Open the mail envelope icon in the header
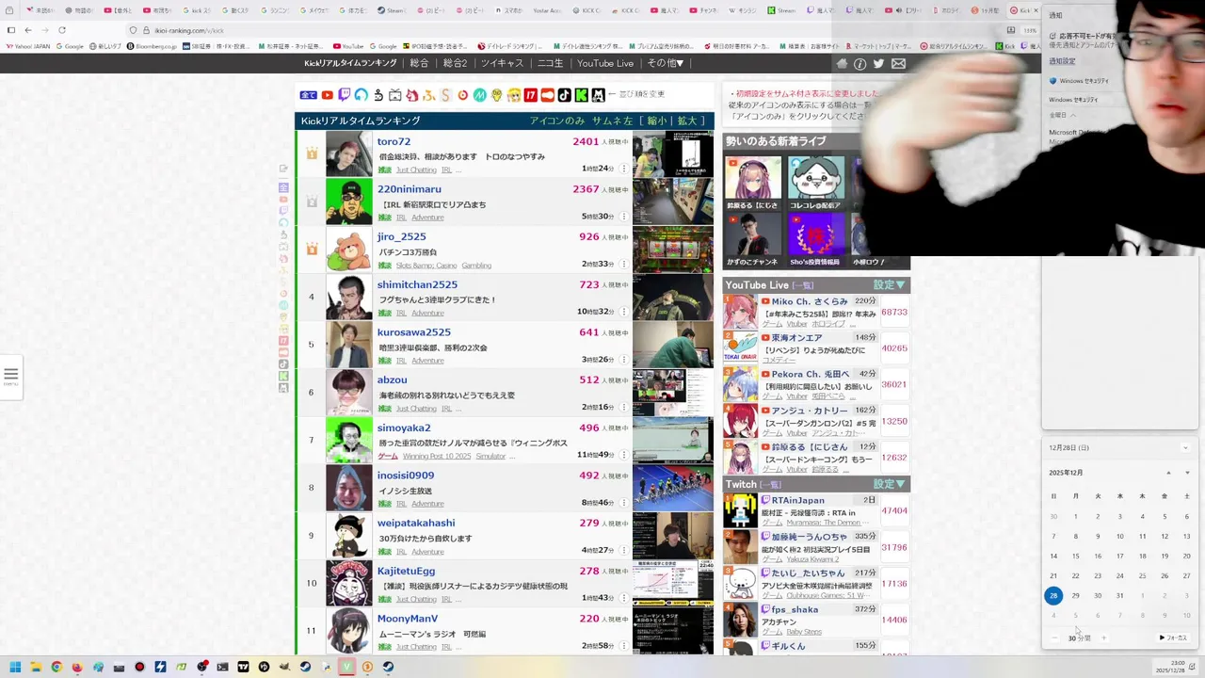Screen dimensions: 1205x678 click(898, 64)
